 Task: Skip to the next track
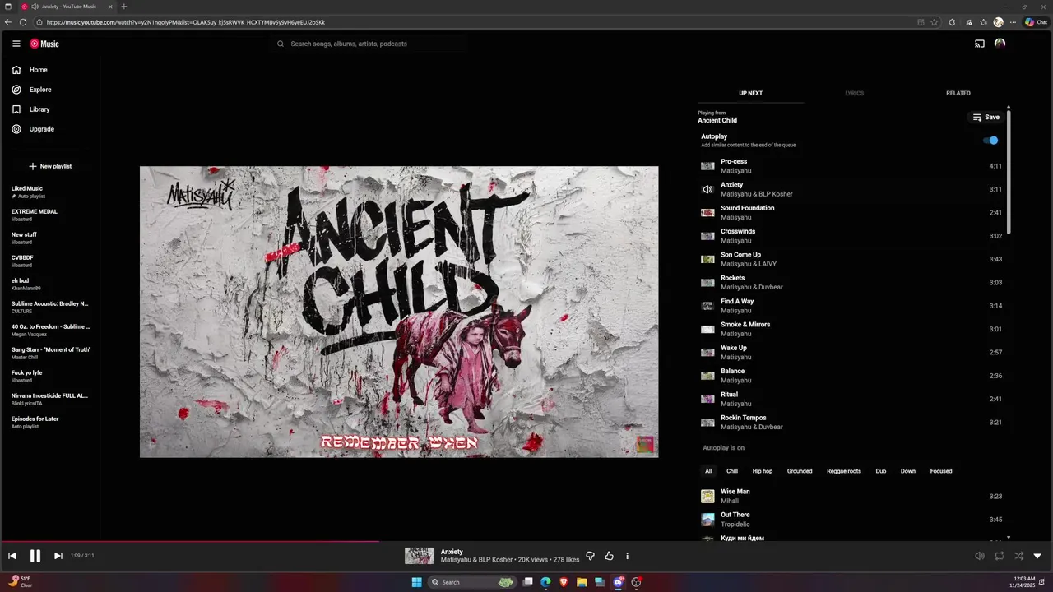[x=58, y=556]
